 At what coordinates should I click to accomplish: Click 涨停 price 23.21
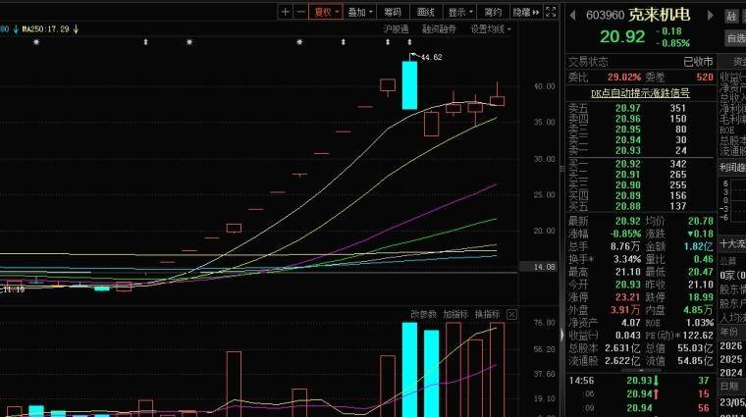point(627,297)
